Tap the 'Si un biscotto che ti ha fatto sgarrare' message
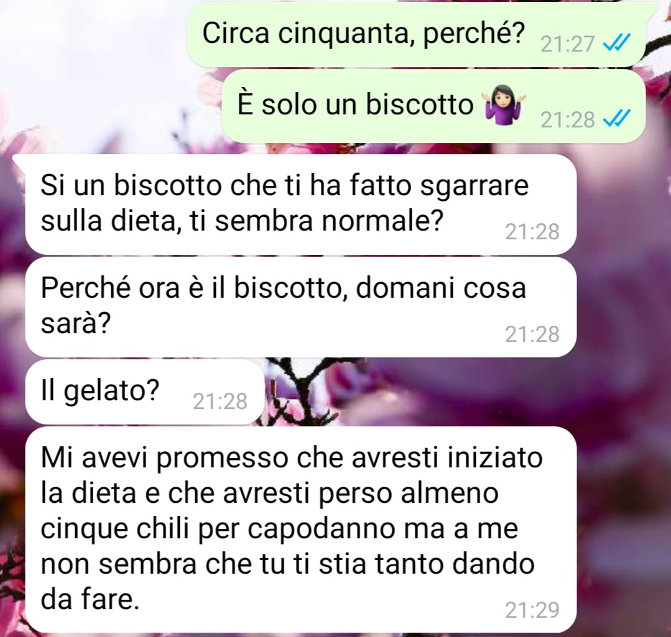The image size is (671, 637). pos(301,204)
